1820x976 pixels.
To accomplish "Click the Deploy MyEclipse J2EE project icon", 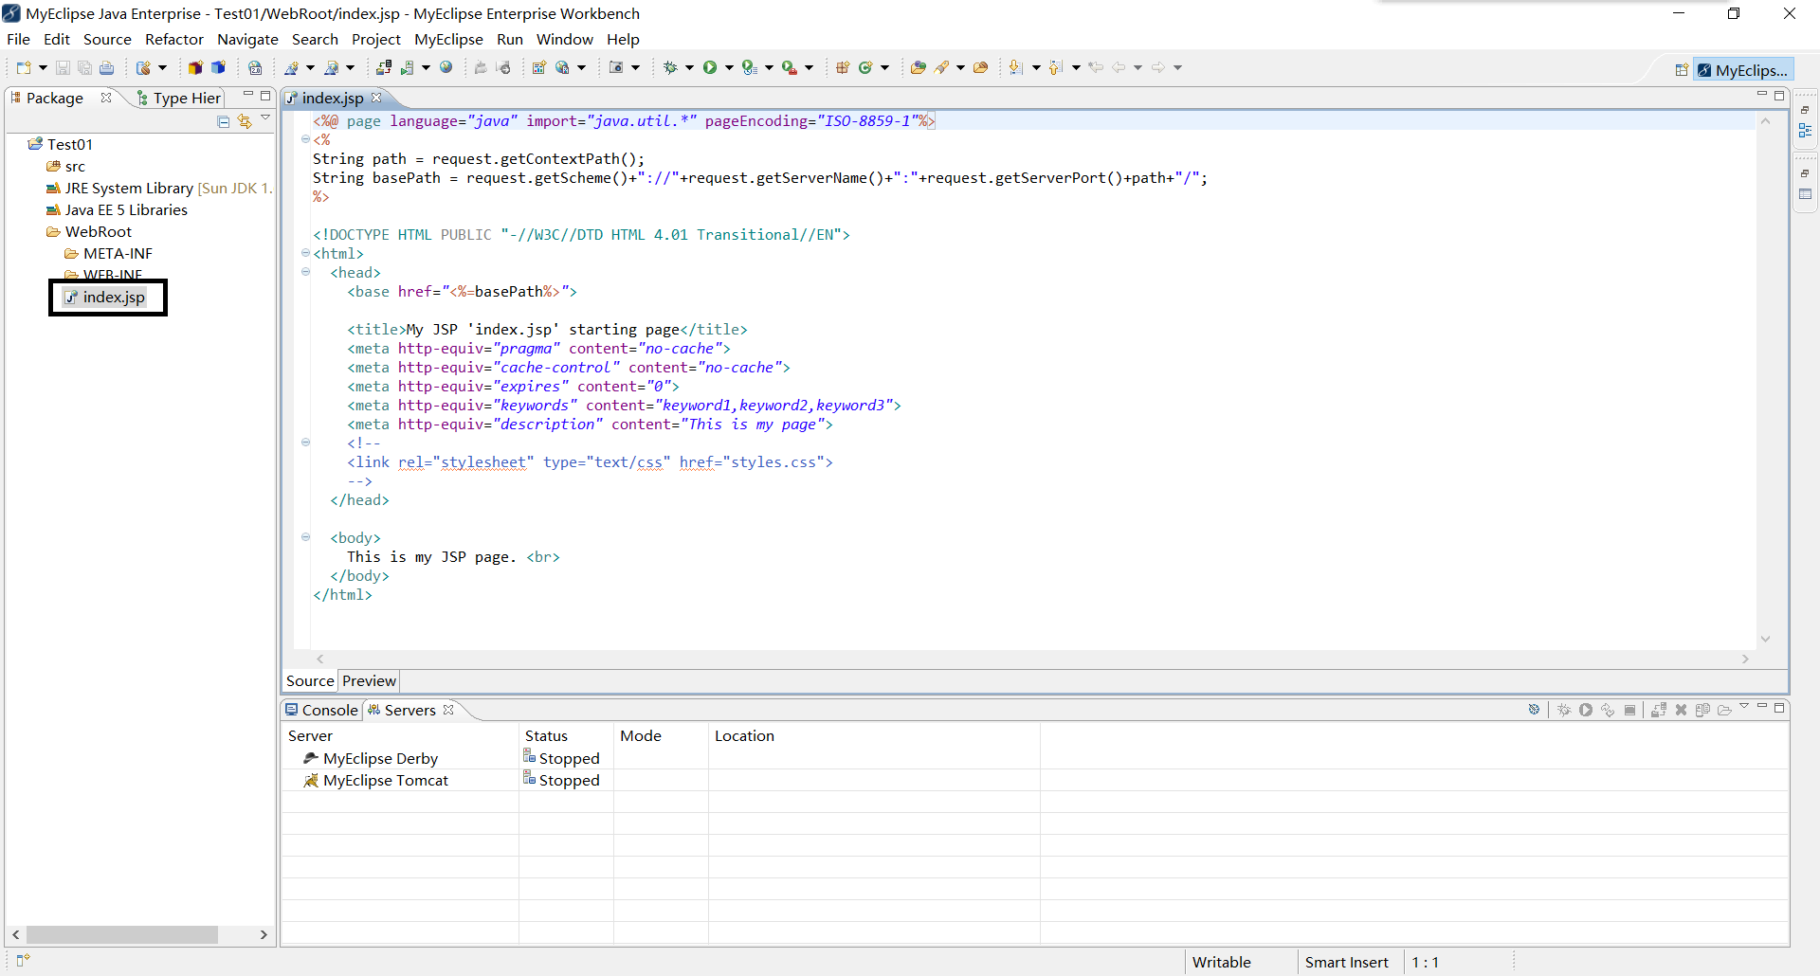I will coord(384,67).
